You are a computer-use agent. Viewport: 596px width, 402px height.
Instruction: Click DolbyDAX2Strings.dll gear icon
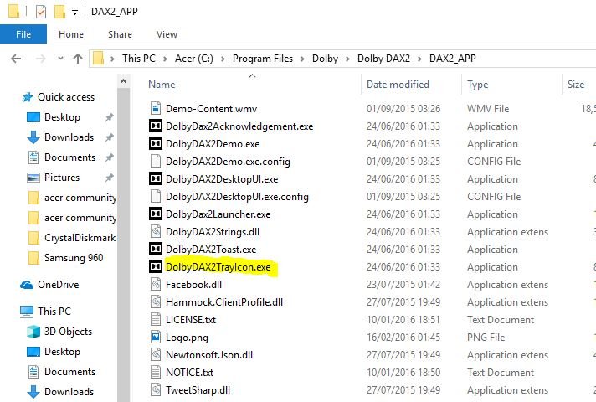click(x=156, y=232)
